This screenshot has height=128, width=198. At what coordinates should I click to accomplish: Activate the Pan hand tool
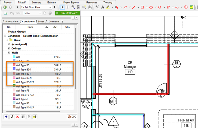pyautogui.click(x=89, y=7)
